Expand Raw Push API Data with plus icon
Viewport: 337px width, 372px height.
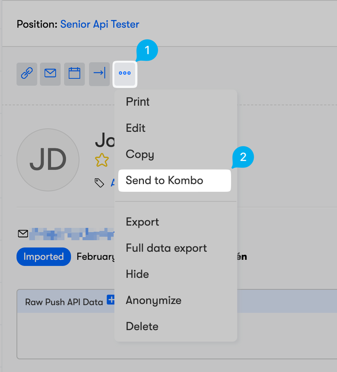click(x=111, y=300)
